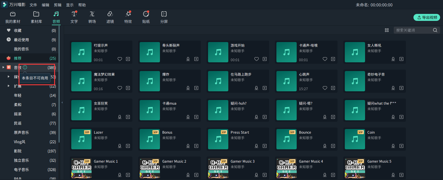Open the Stickers (贴纸) panel icon
The height and width of the screenshot is (180, 443).
pos(146,14)
